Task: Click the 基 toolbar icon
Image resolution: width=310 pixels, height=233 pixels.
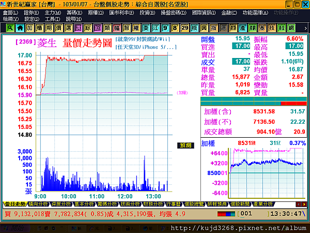Action: click(262, 28)
